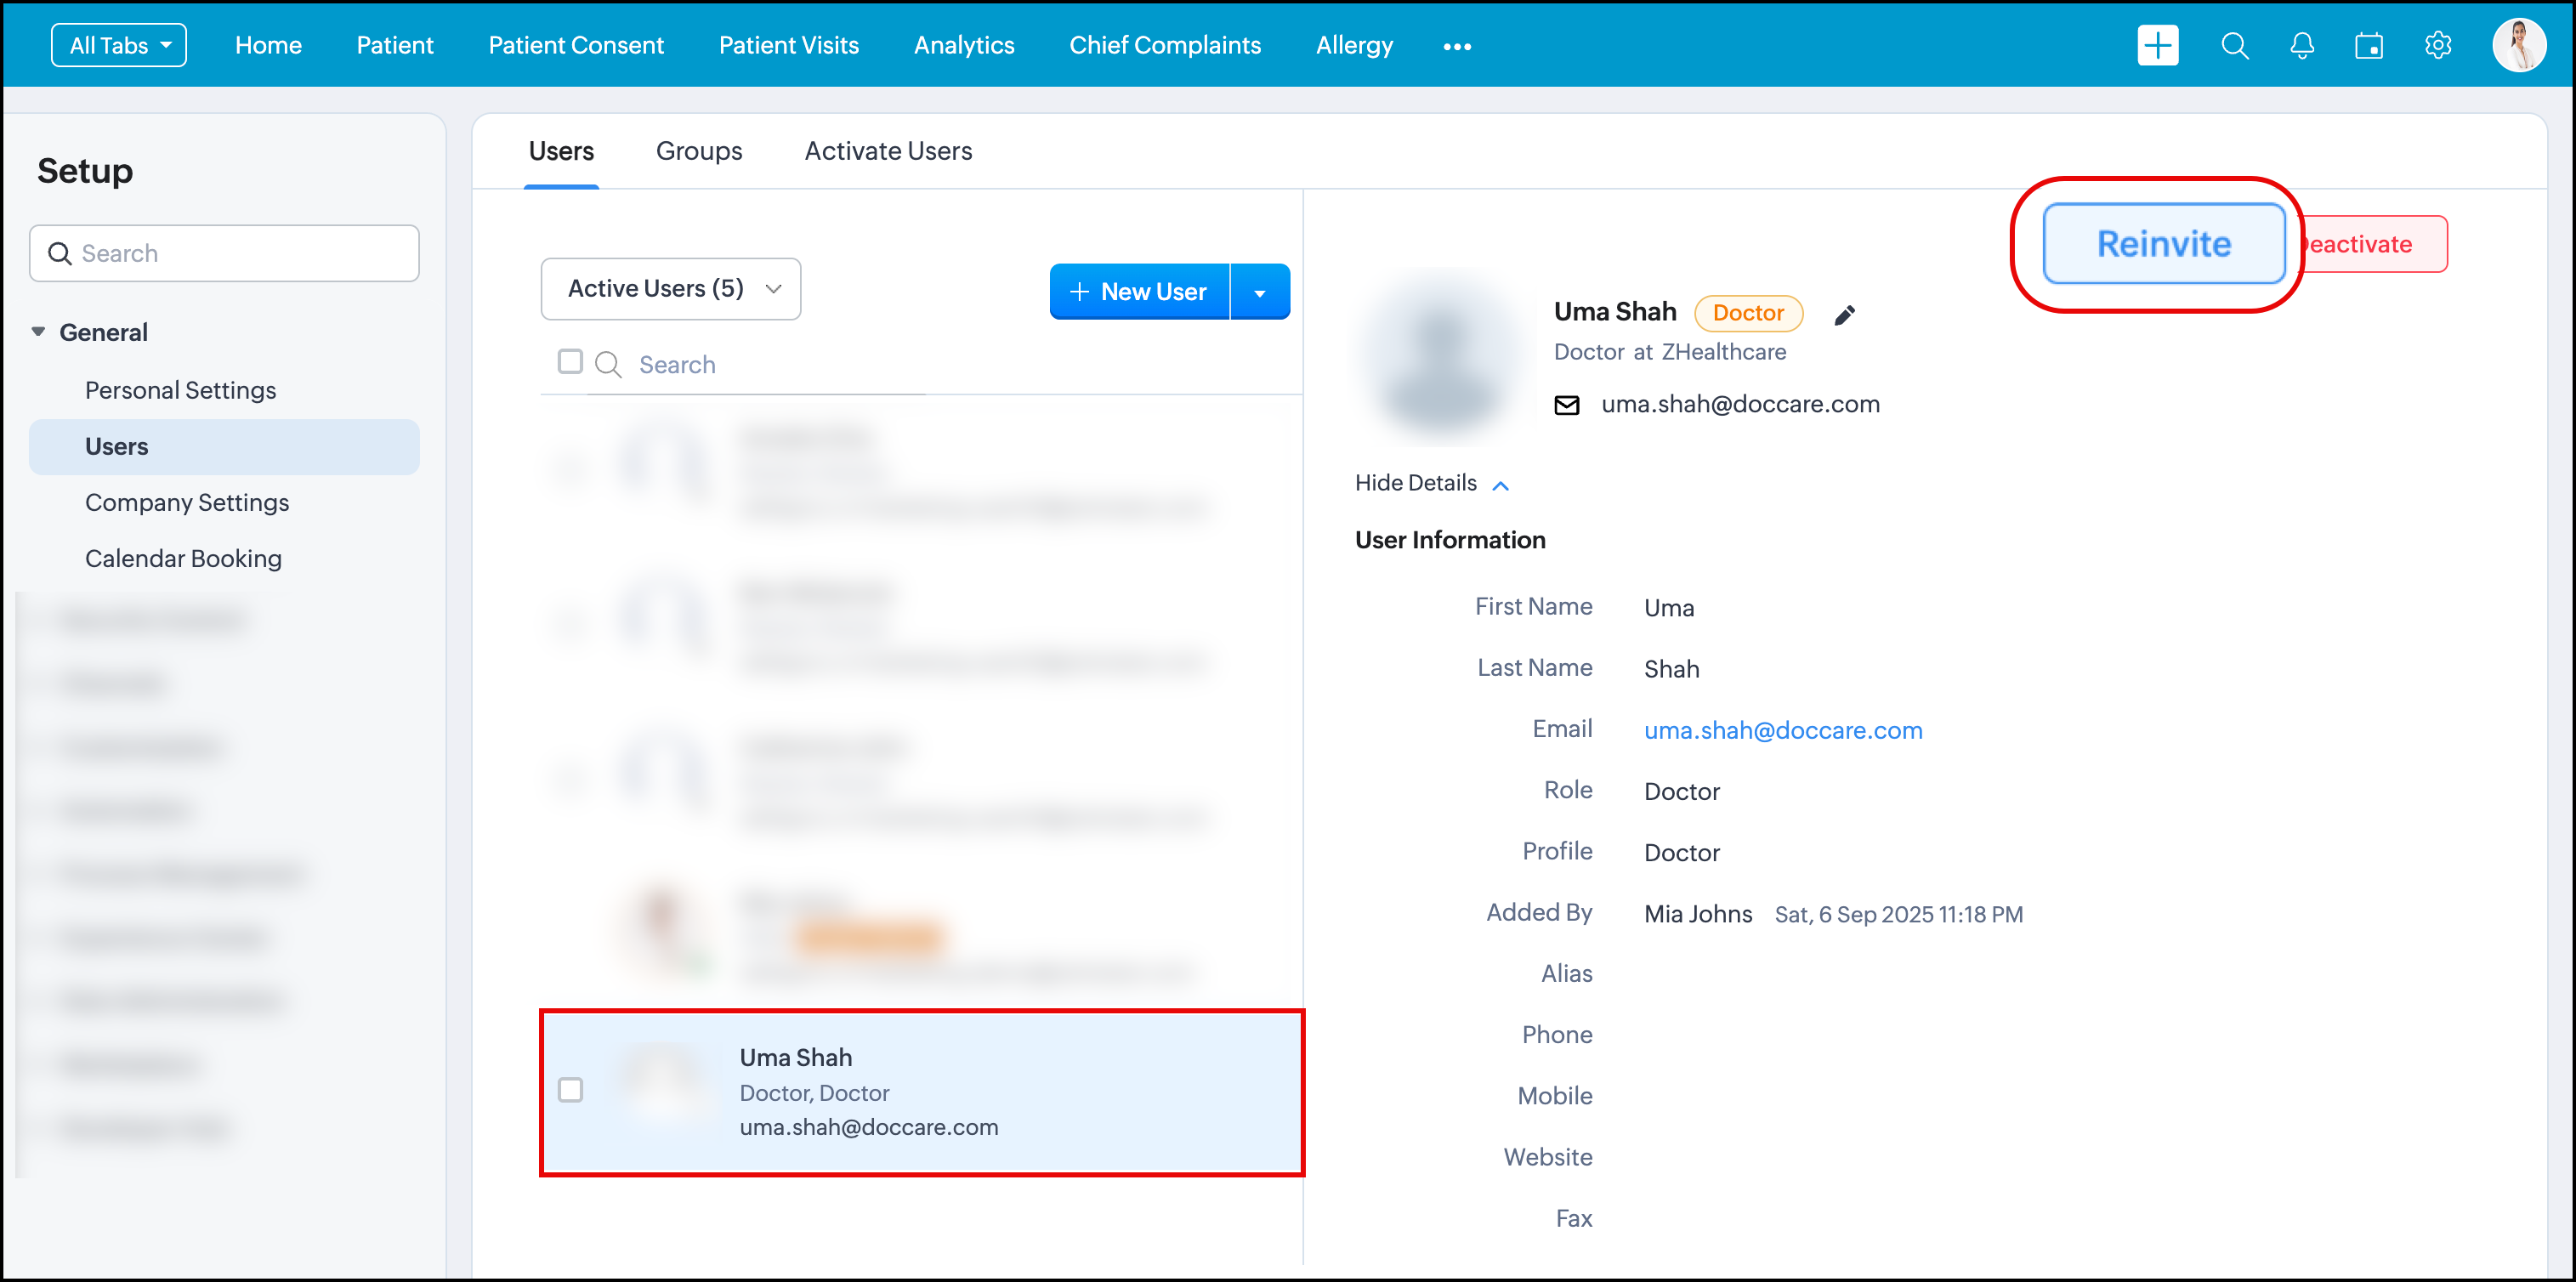Tick the checkbox on Uma Shah row
The height and width of the screenshot is (1282, 2576).
570,1089
